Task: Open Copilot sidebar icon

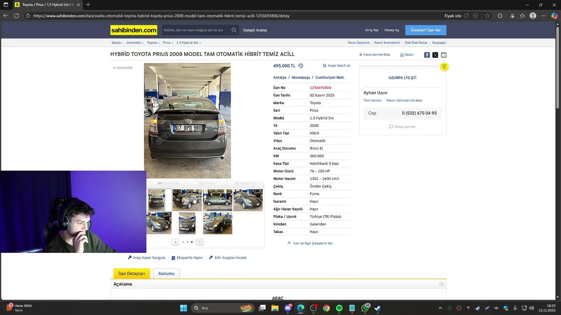Action: point(554,16)
